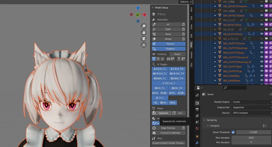The image size is (272, 147).
Task: Click trash icon next to Bone
Action: click(183, 34)
